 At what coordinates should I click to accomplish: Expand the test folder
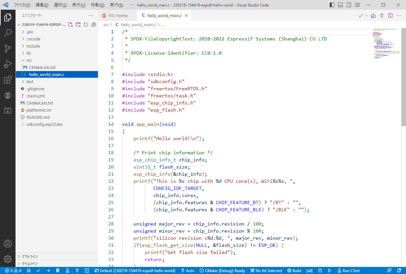pos(57,82)
